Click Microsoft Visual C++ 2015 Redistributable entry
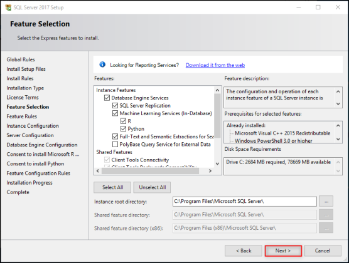 point(282,133)
